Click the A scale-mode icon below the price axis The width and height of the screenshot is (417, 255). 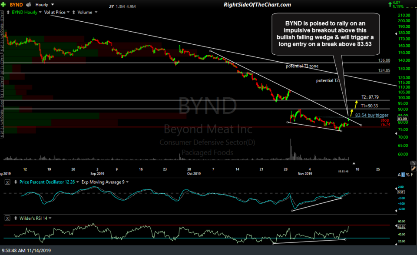[x=399, y=175]
